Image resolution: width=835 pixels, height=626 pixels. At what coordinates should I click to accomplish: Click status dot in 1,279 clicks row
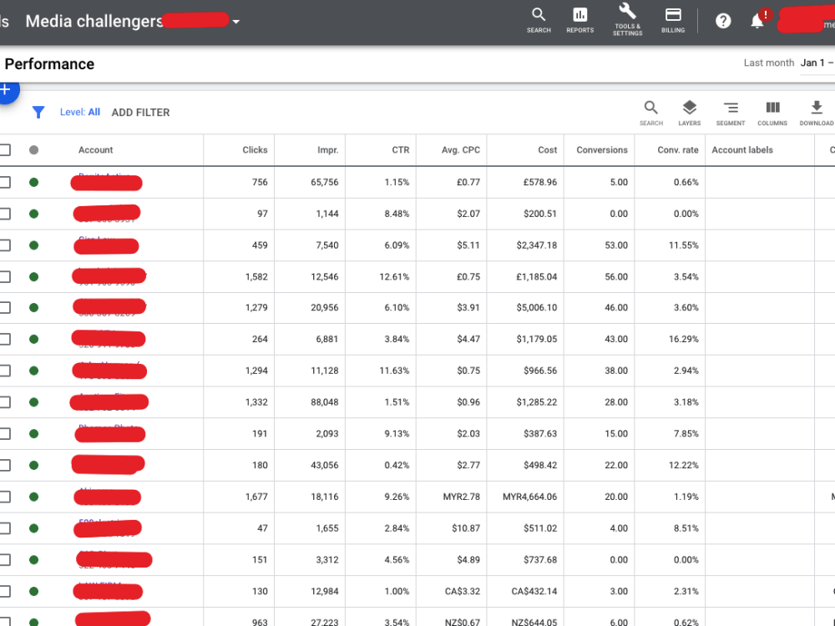tap(33, 308)
